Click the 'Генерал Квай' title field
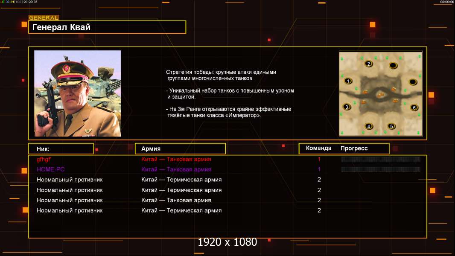455x256 pixels. point(107,27)
